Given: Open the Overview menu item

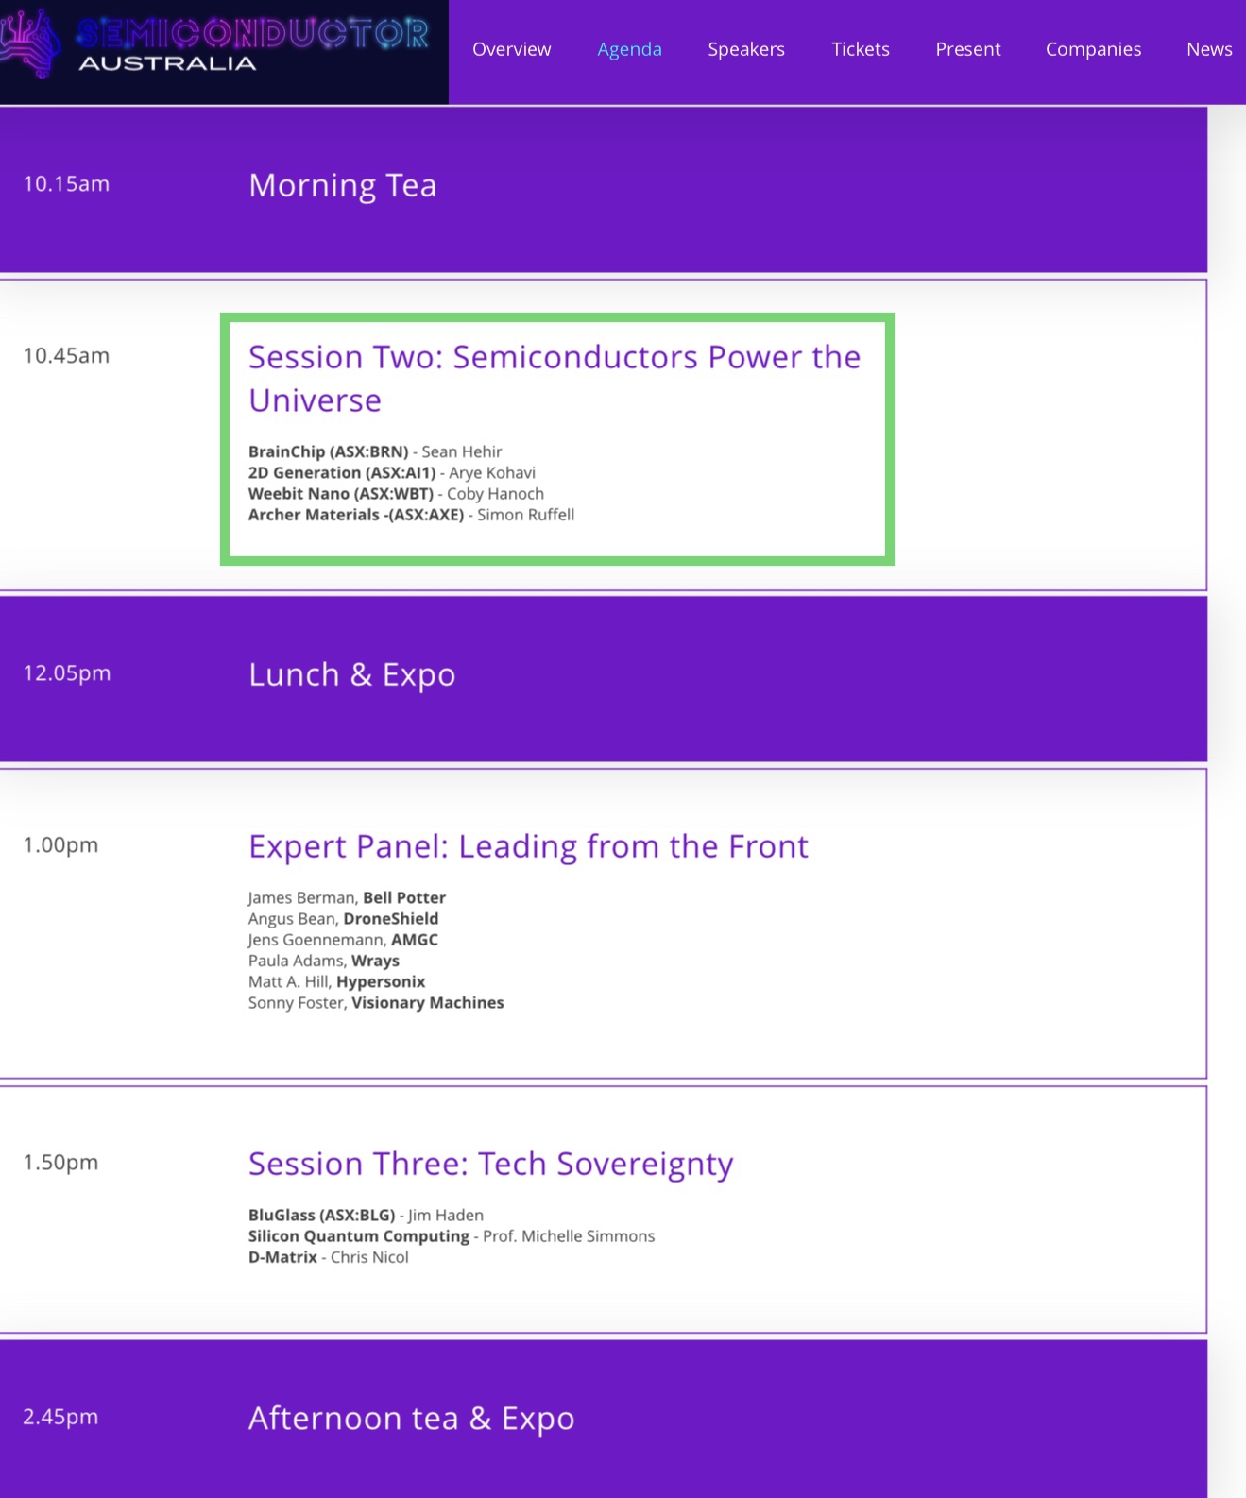Looking at the screenshot, I should pos(511,49).
